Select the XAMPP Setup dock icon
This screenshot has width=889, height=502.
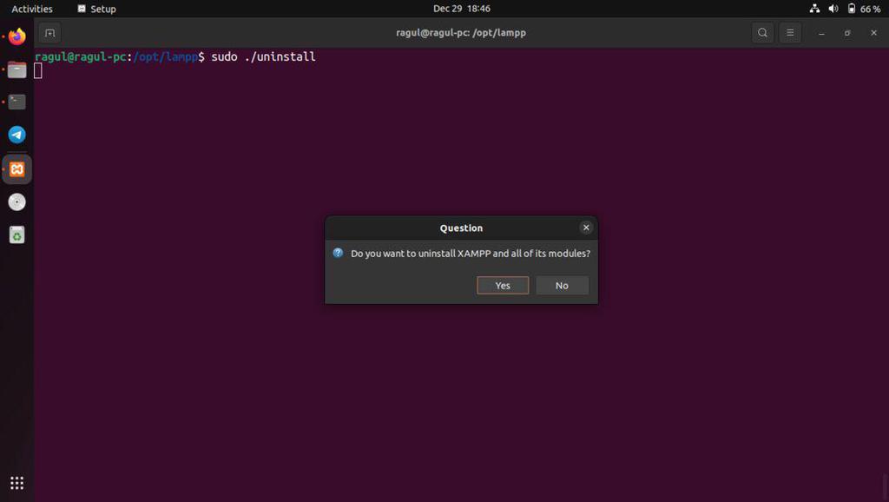click(17, 169)
